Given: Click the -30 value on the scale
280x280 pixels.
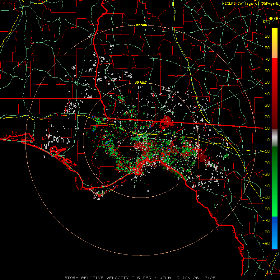Looking at the screenshot, I should [x=266, y=175].
